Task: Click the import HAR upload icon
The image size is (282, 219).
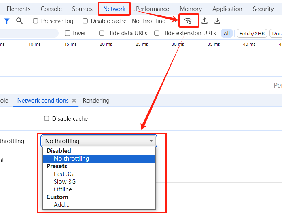Action: click(x=204, y=21)
